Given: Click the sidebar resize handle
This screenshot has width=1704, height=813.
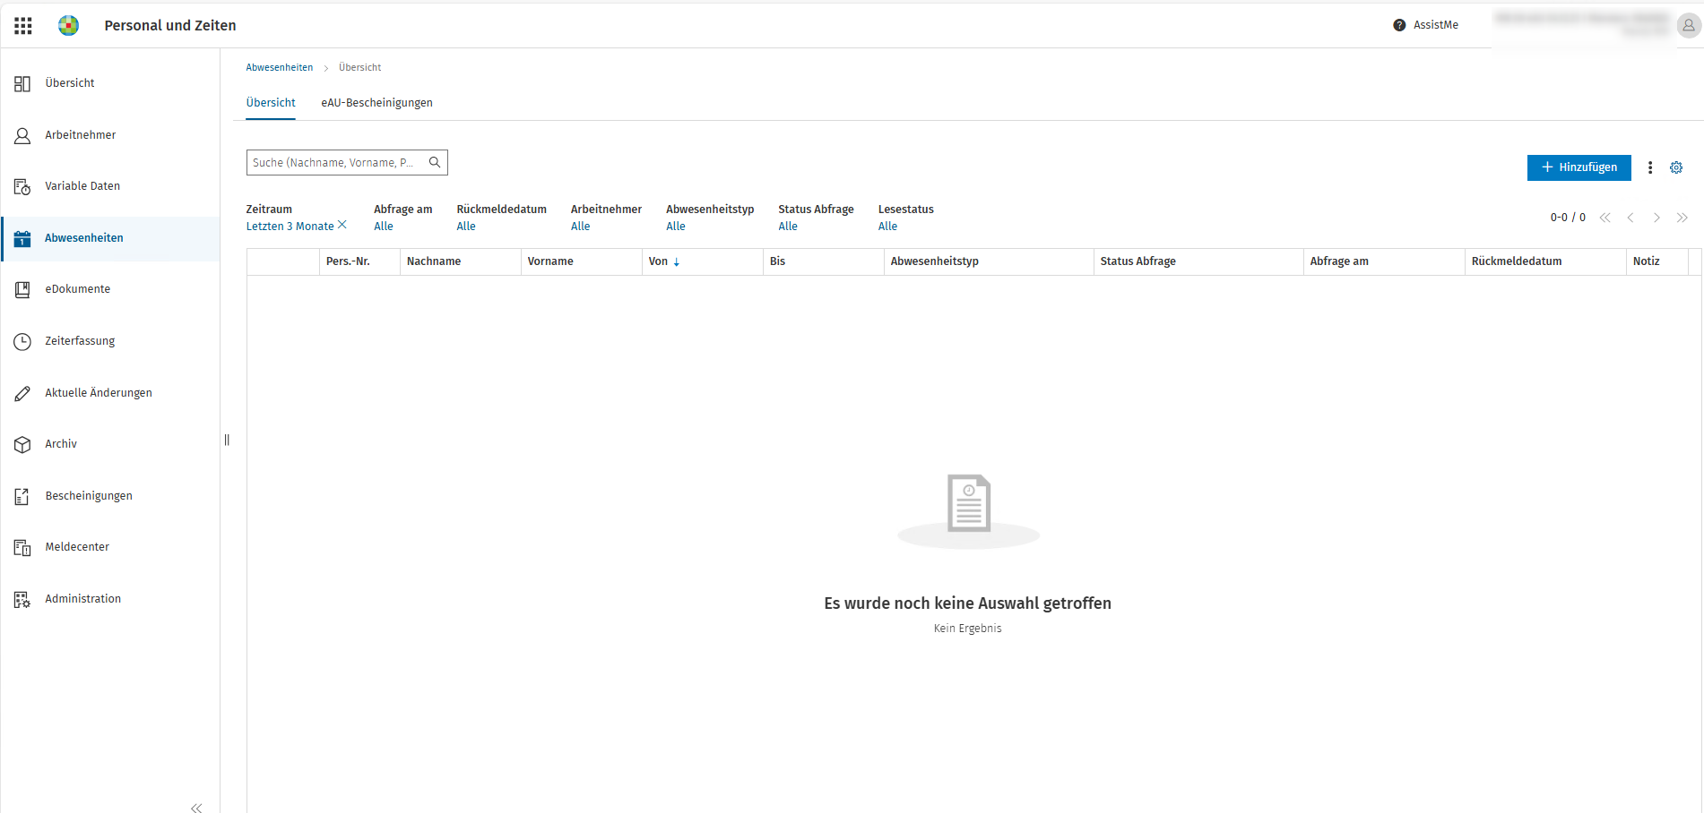Looking at the screenshot, I should coord(227,440).
